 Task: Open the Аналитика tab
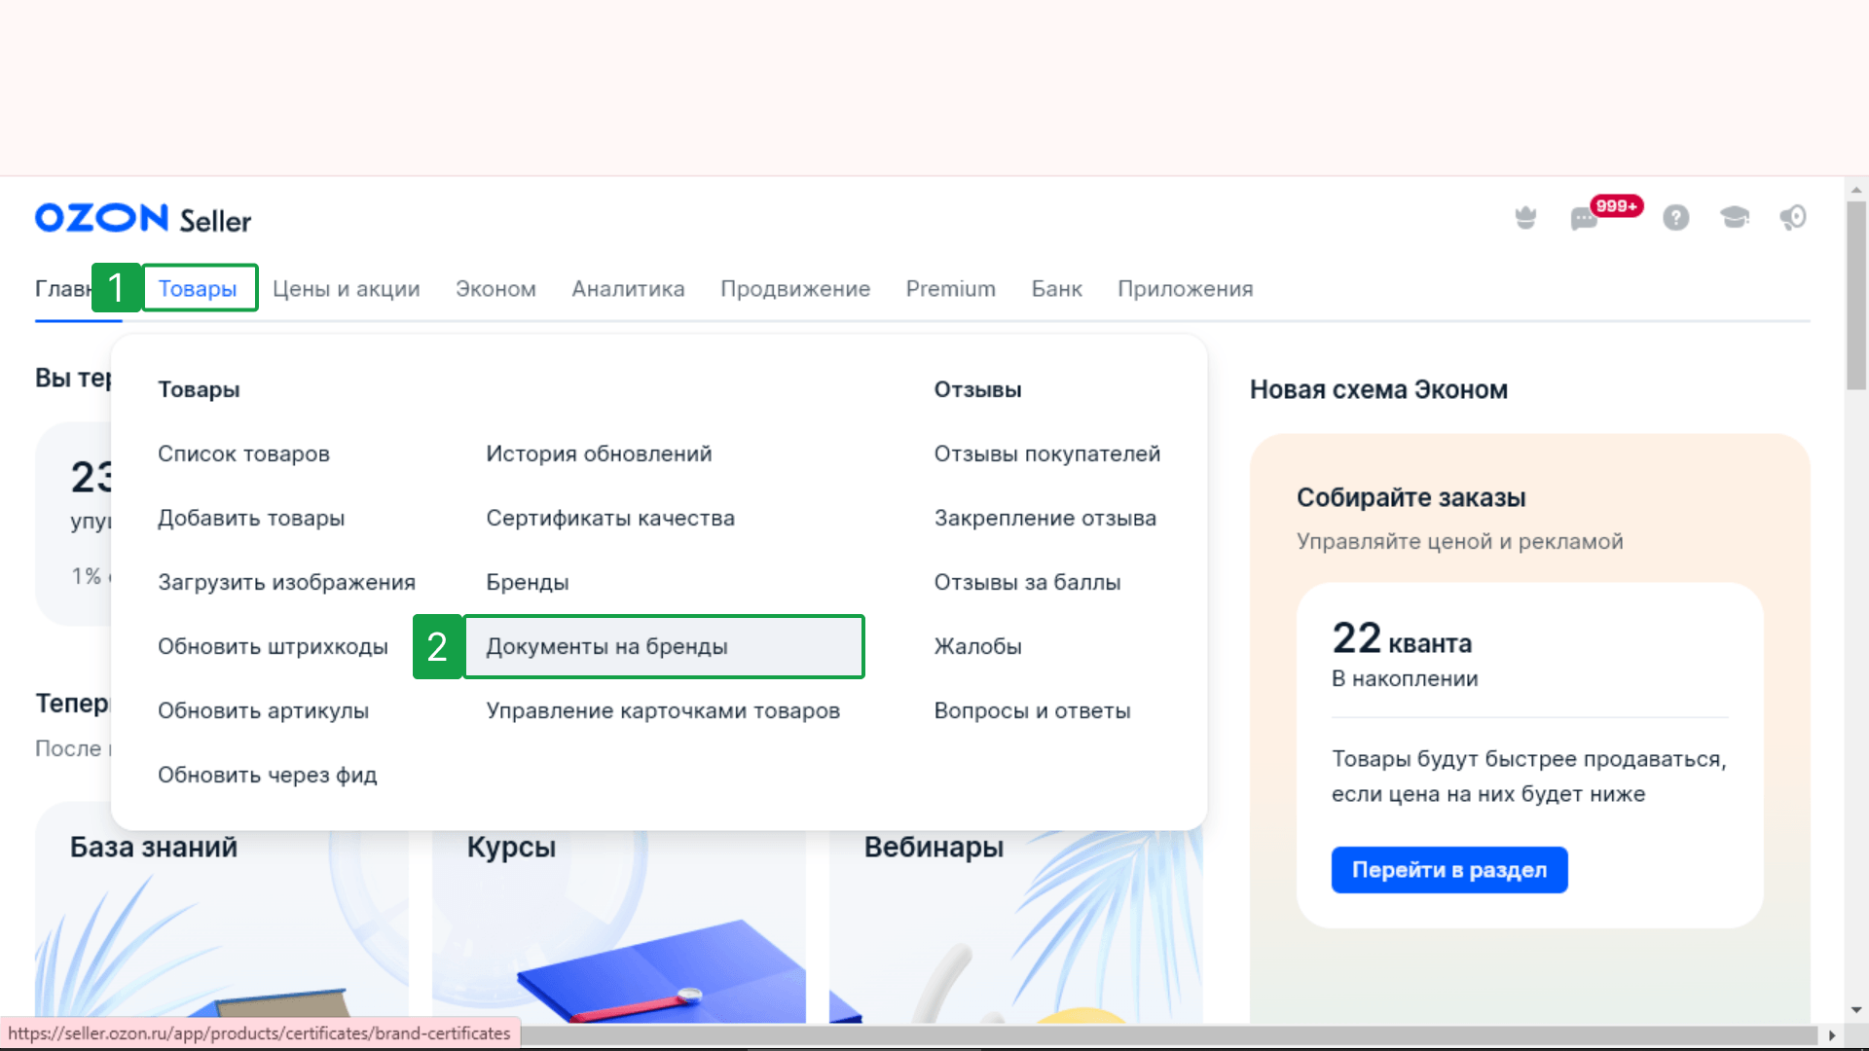coord(628,289)
